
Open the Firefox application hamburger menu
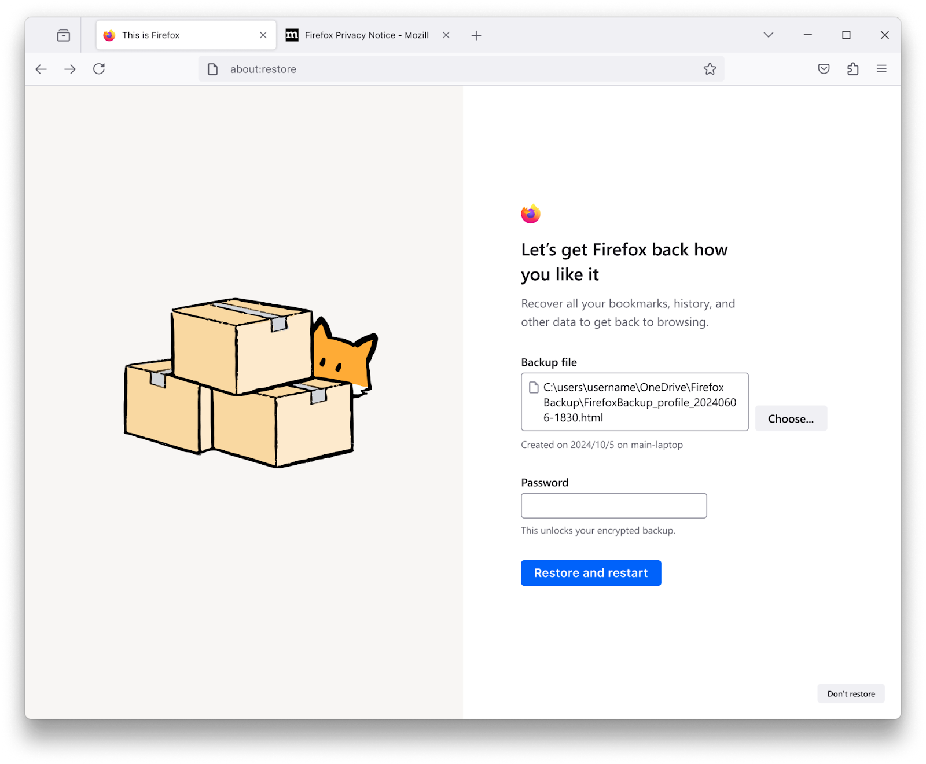[881, 69]
